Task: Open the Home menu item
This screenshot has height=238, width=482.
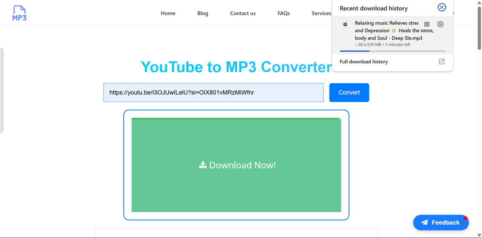Action: coord(168,13)
